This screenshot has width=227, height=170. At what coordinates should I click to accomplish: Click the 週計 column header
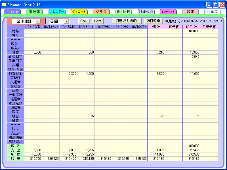pyautogui.click(x=156, y=27)
